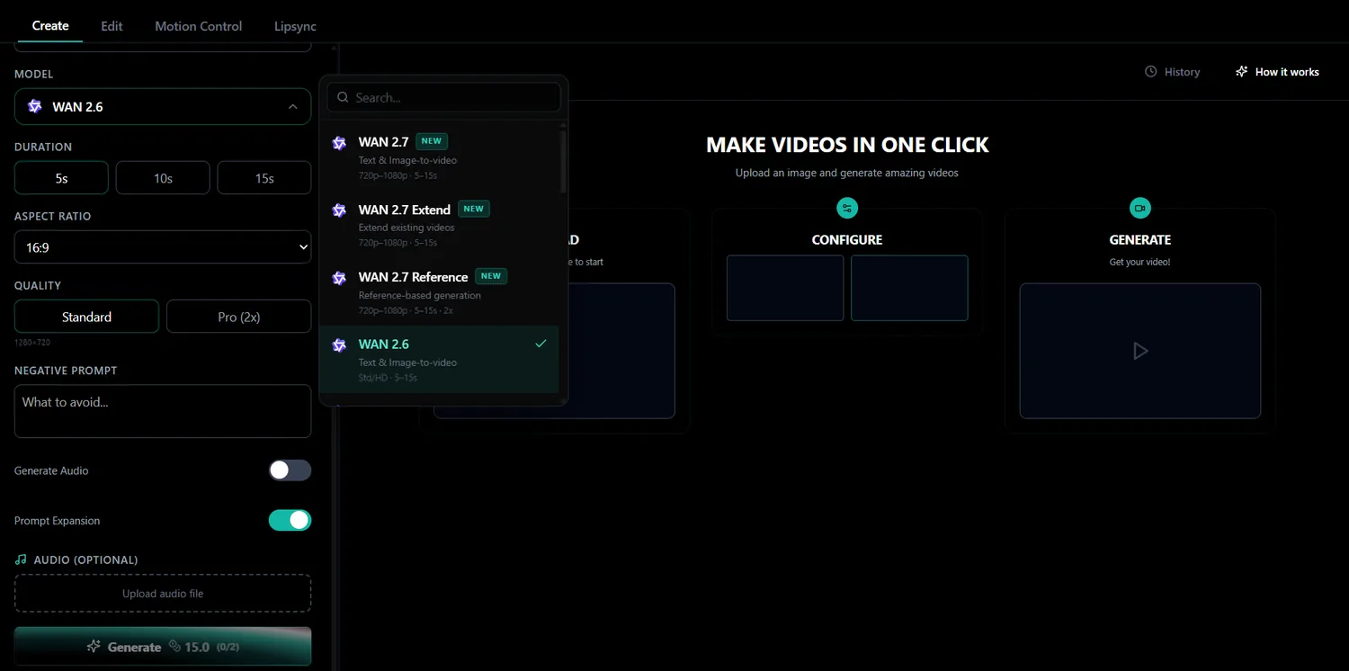Image resolution: width=1349 pixels, height=671 pixels.
Task: Click the WAN 2.7 star icon in list
Action: pyautogui.click(x=339, y=143)
